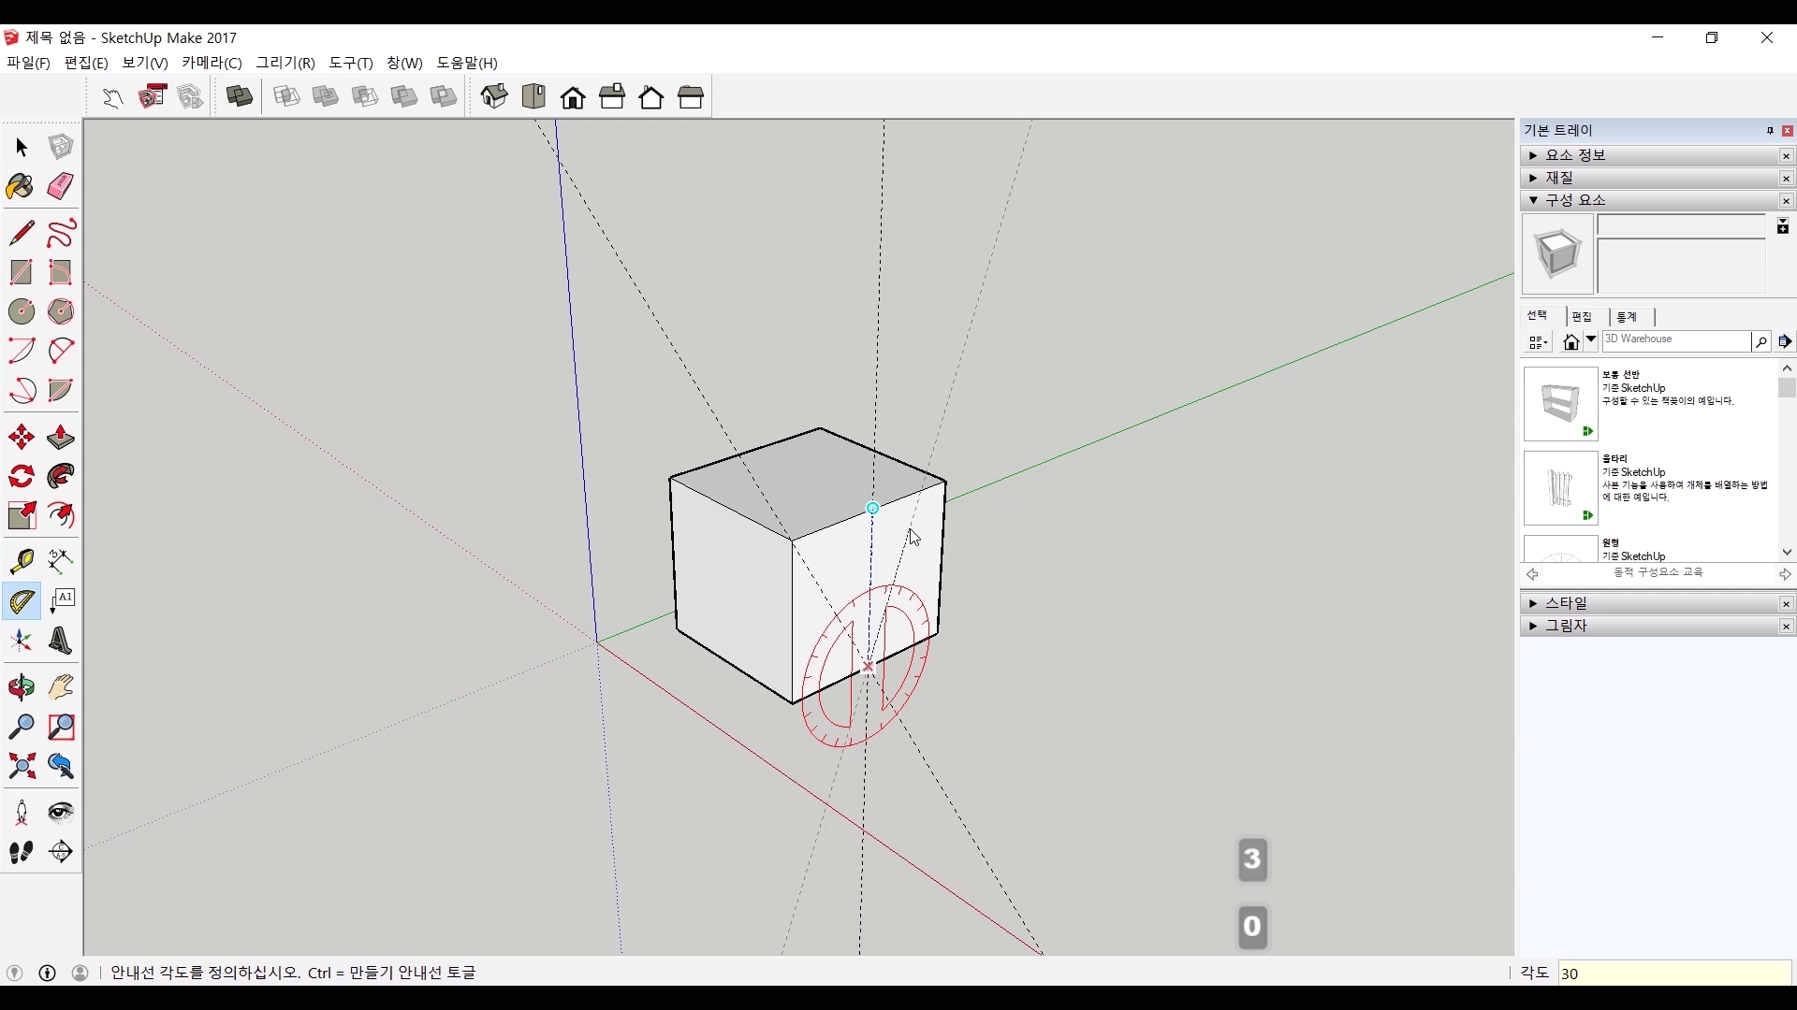The height and width of the screenshot is (1010, 1797).
Task: Click the 3D Warehouse search button
Action: pyautogui.click(x=1760, y=342)
